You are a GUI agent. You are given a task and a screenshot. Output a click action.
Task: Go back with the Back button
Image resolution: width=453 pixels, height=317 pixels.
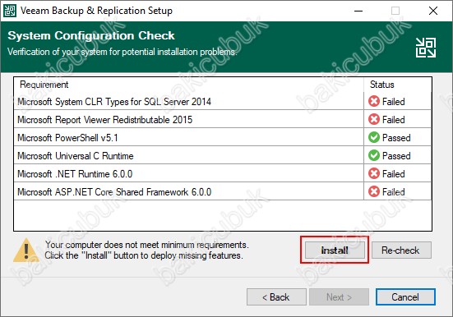click(x=276, y=296)
